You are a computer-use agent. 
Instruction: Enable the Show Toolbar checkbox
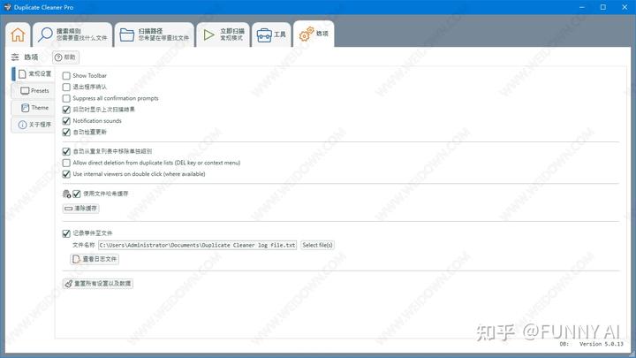tap(66, 76)
